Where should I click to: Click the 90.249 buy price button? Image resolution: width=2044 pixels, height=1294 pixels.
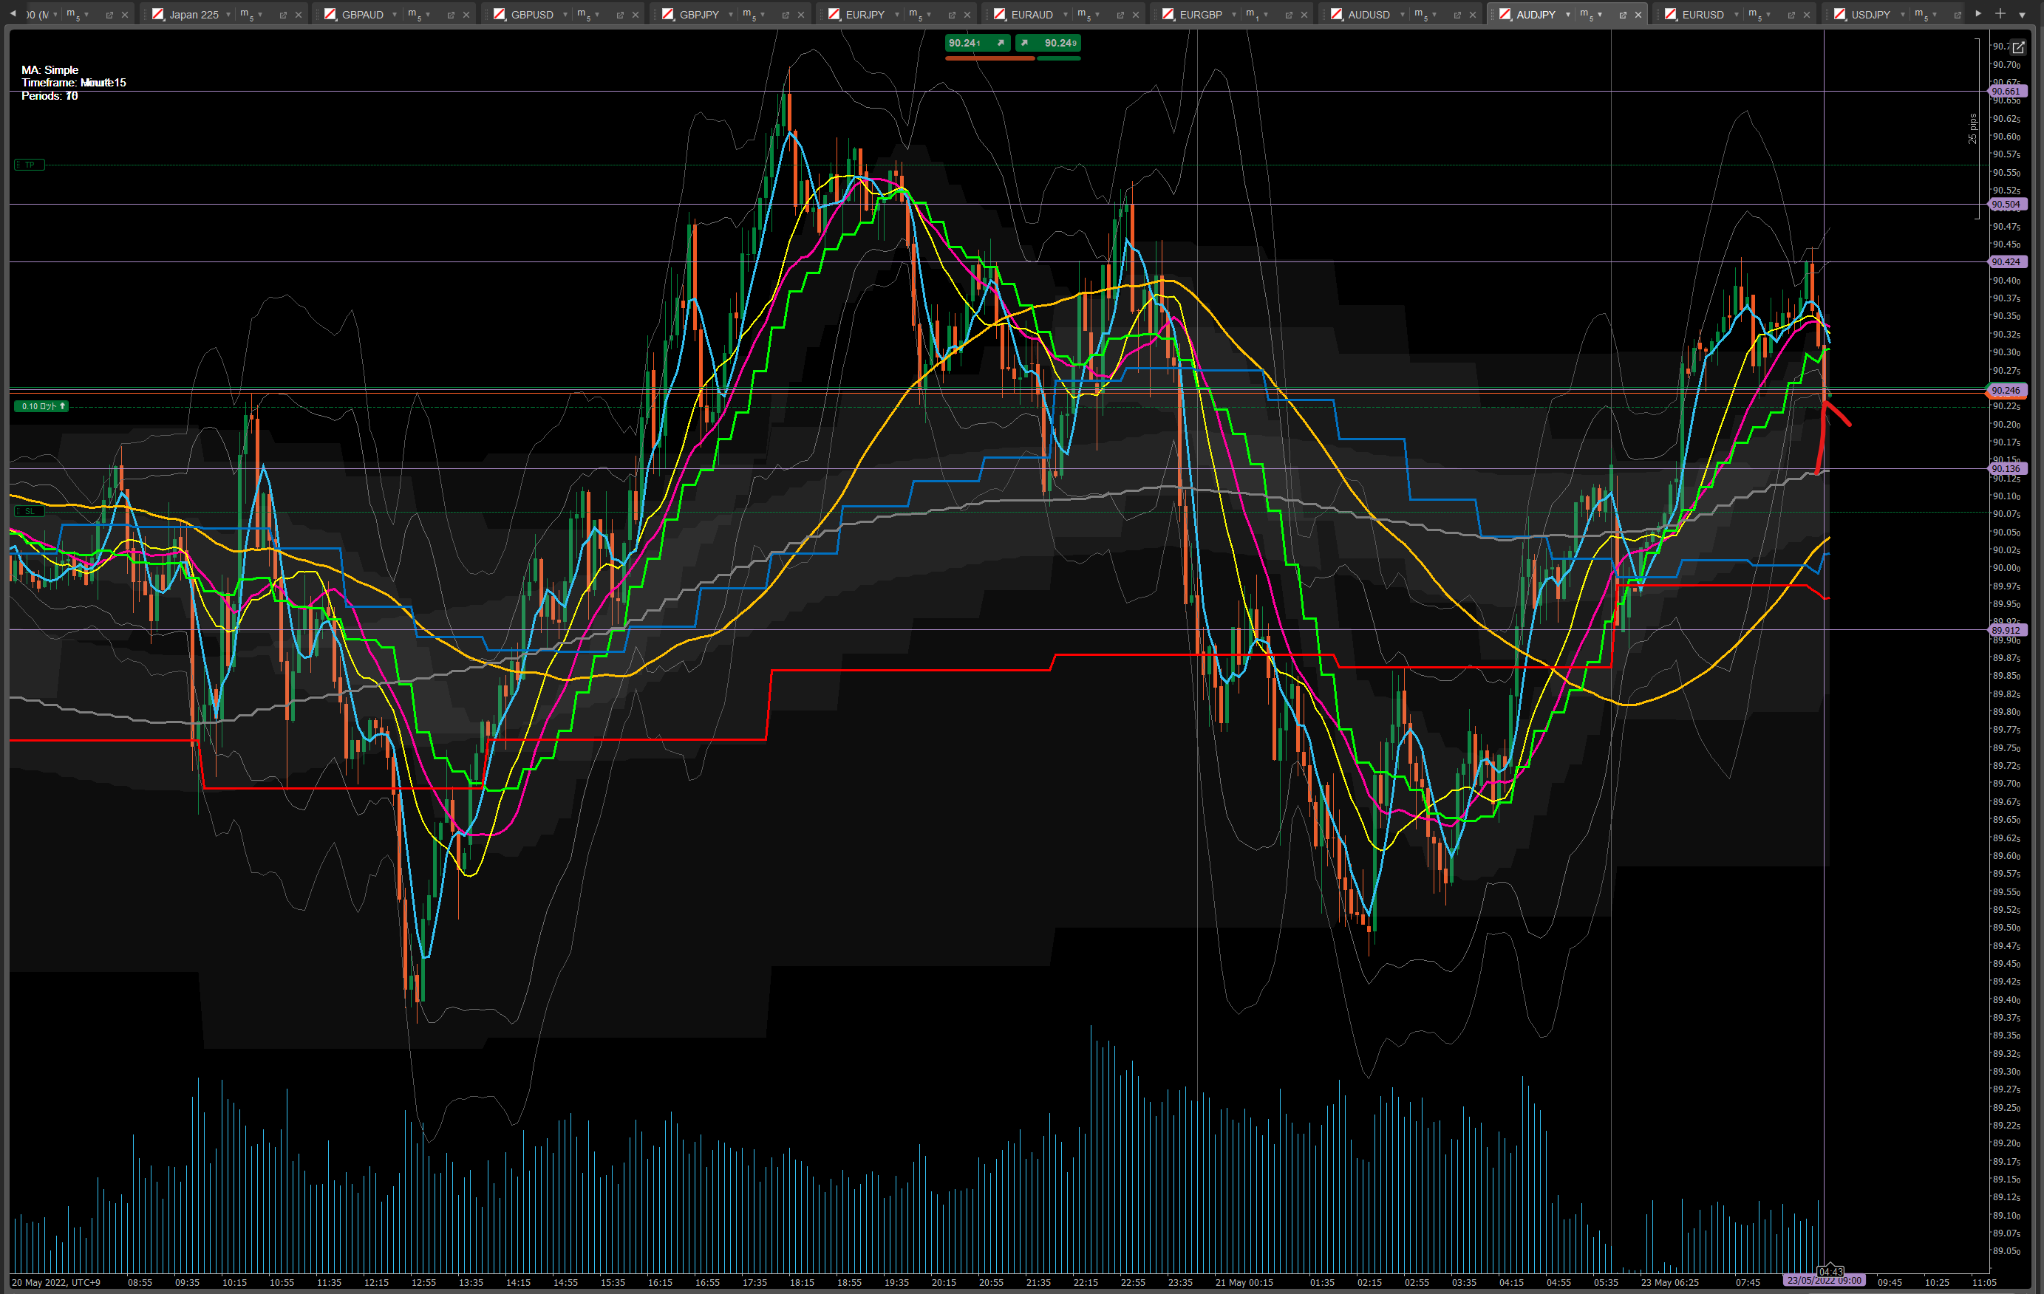pos(1049,44)
